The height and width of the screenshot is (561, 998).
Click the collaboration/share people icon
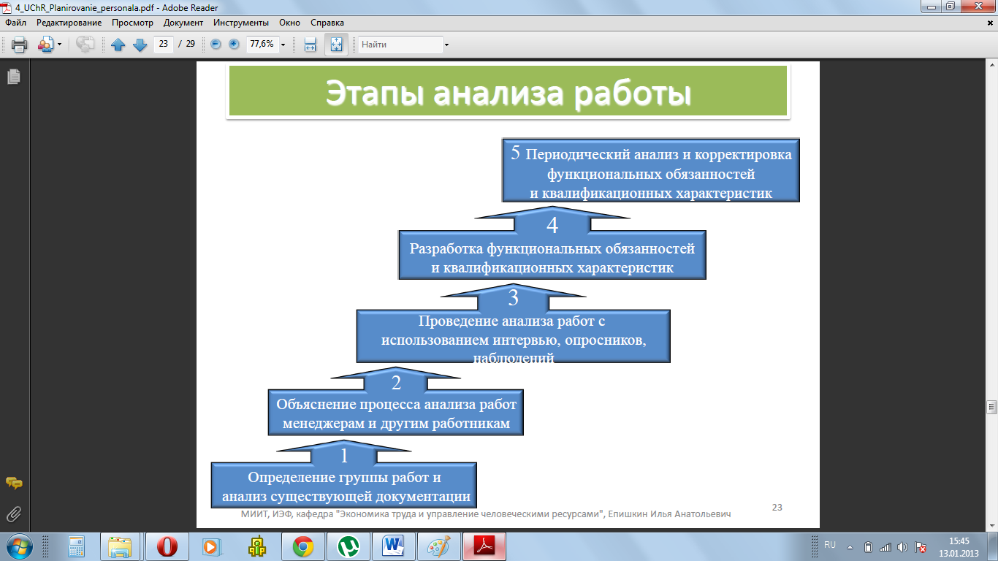click(45, 45)
